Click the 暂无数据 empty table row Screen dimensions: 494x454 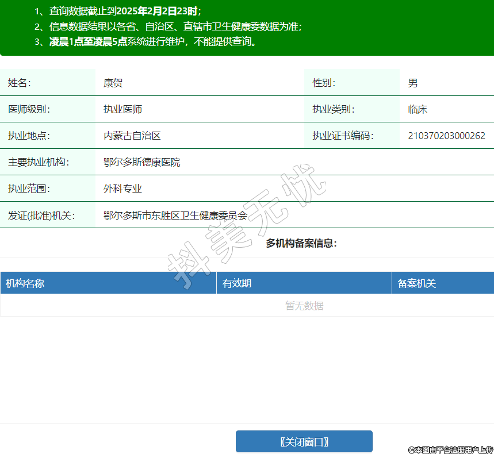pos(304,306)
